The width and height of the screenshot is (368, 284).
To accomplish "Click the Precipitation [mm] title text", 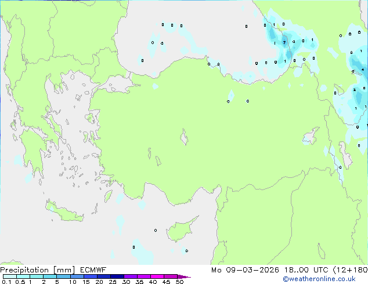I will [38, 270].
